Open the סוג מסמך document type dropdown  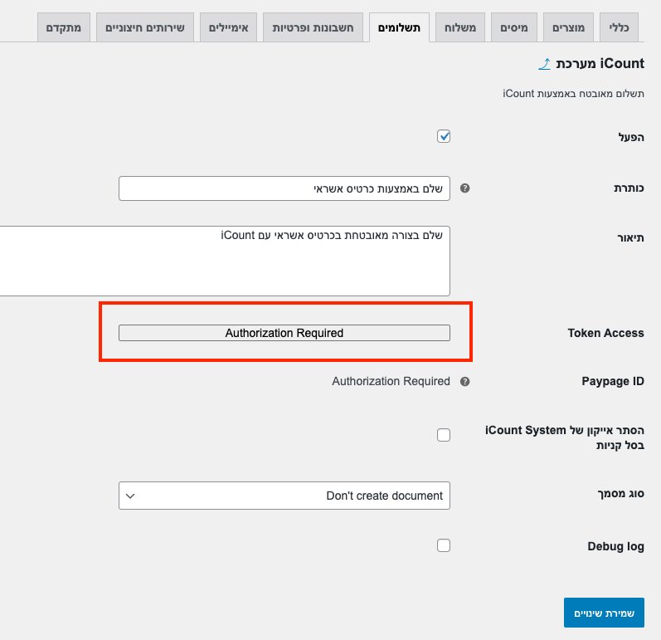[x=284, y=496]
